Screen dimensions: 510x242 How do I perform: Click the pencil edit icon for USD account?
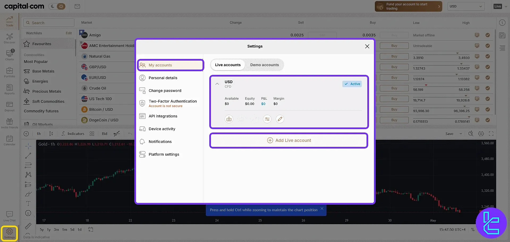[280, 119]
